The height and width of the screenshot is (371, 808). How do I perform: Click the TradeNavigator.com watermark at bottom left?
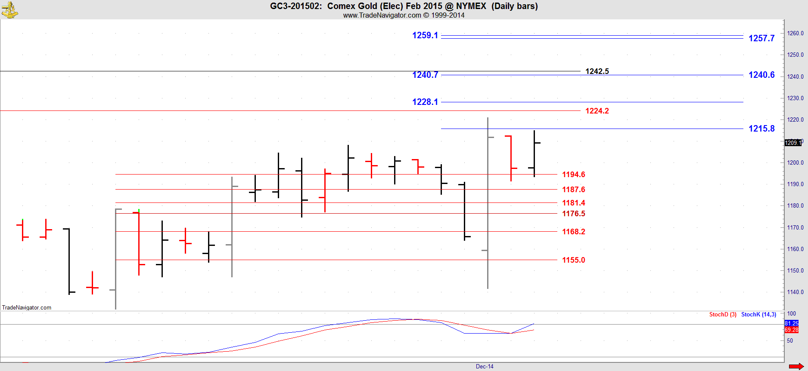(27, 307)
